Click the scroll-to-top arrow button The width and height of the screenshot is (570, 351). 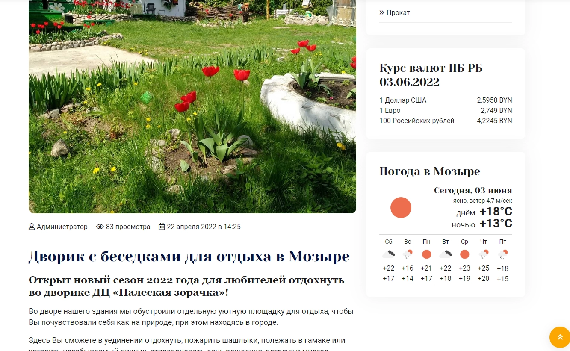pos(559,337)
